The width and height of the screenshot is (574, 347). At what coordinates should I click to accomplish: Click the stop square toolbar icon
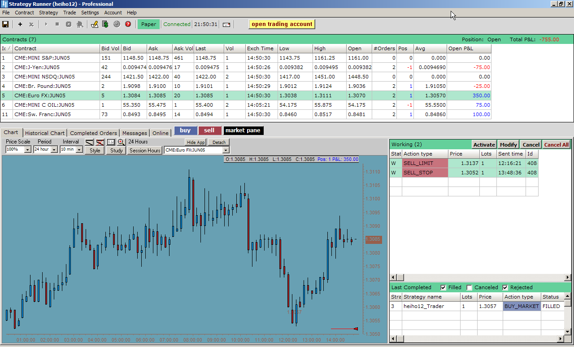[57, 24]
